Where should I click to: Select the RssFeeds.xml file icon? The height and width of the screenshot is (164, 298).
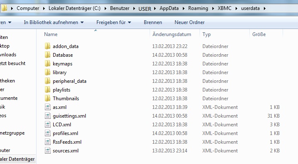coord(48,142)
